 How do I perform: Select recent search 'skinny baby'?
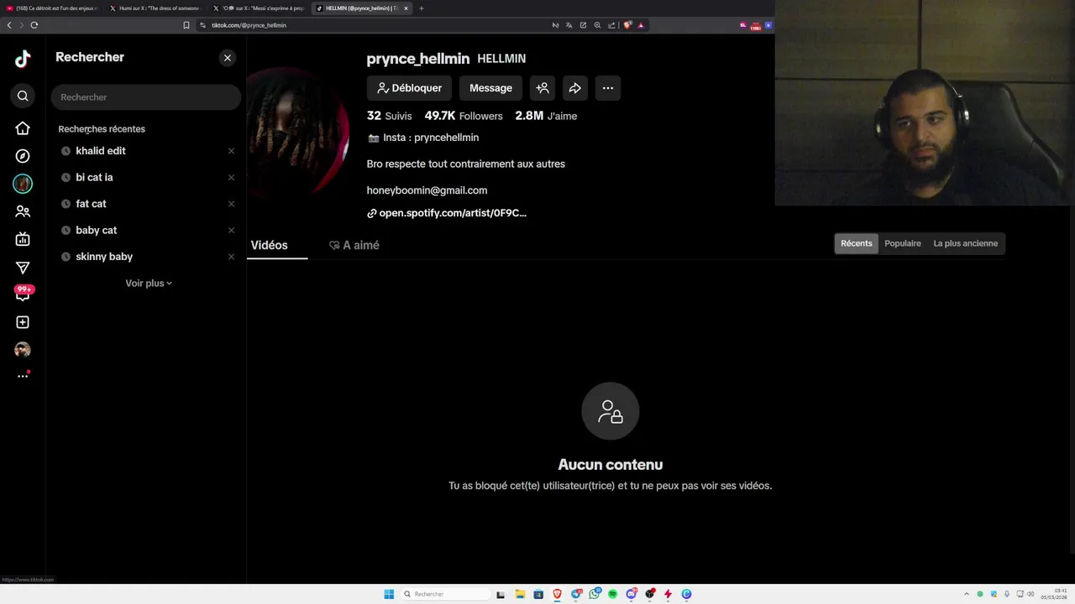pyautogui.click(x=104, y=257)
